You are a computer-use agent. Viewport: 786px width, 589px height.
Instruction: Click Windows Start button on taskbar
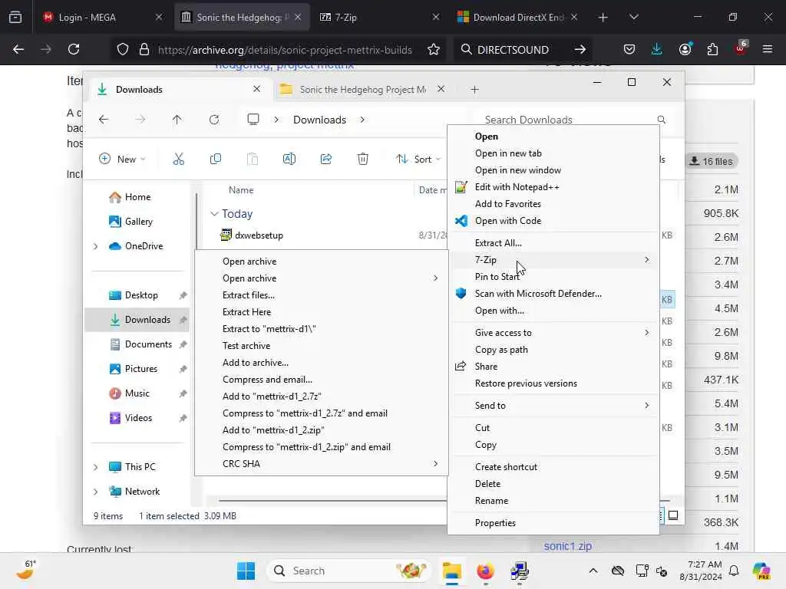(x=246, y=571)
